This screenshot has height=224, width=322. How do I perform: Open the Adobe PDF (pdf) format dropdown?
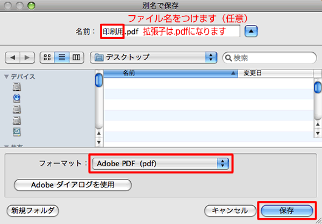[x=160, y=164]
